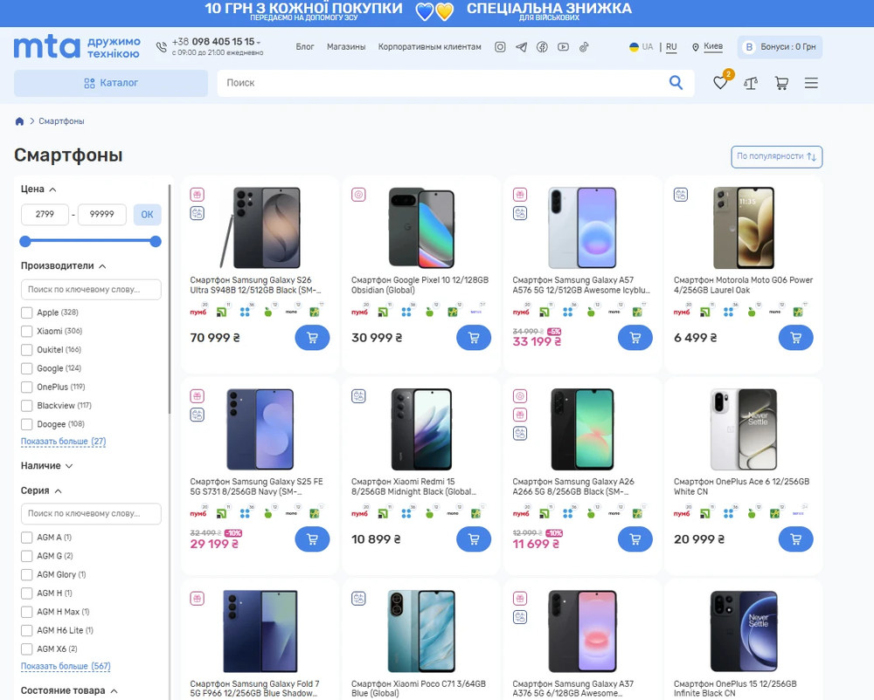Add Samsung Galaxy S25 FE to cart
Screen dimensions: 874x700
pos(312,539)
